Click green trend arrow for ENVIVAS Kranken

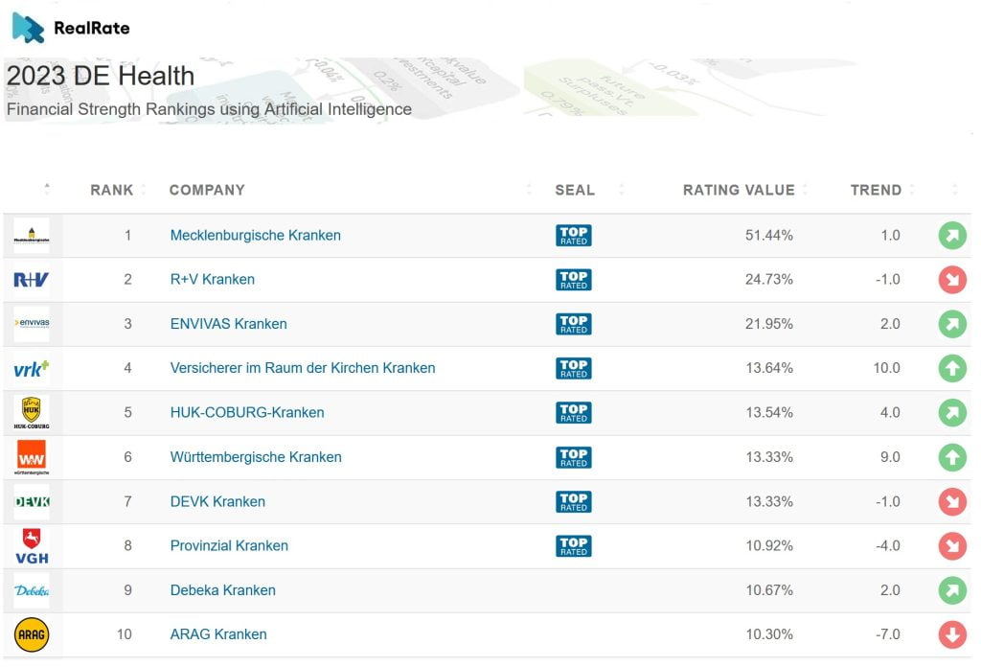(952, 324)
